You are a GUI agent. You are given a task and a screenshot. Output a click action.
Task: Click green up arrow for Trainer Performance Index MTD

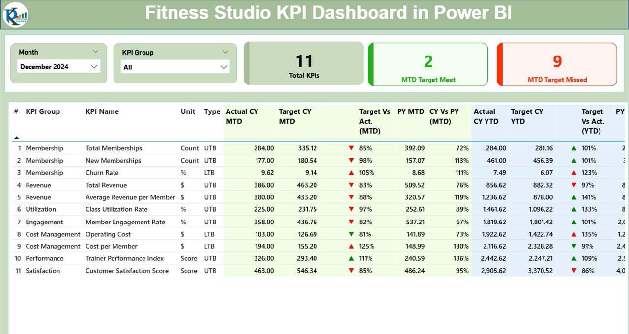click(x=351, y=258)
